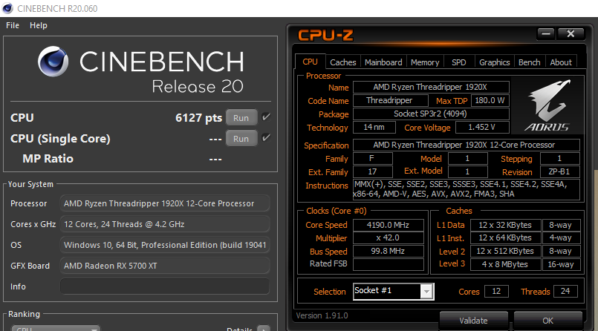598x331 pixels.
Task: Click the Cores x GHz field value
Action: [165, 224]
